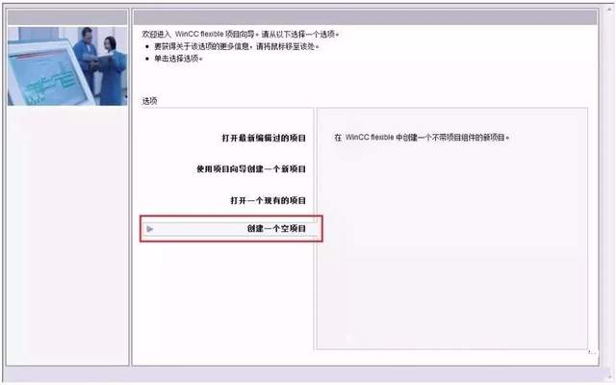Select 打开最新编辑过的项目 option

(x=264, y=138)
